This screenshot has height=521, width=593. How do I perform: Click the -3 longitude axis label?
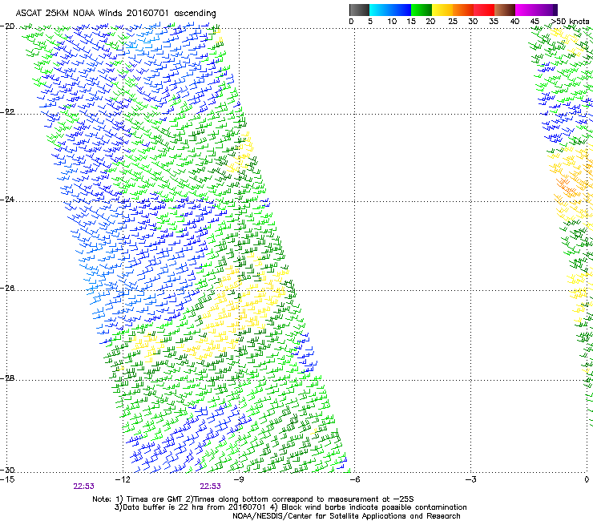tap(470, 479)
